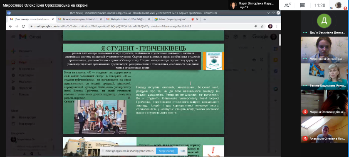The width and height of the screenshot is (349, 157).
Task: Click heading Я СТУДЕНТ - ГРІНЧЕНКІВЕЦЬ
Action: pos(144,48)
